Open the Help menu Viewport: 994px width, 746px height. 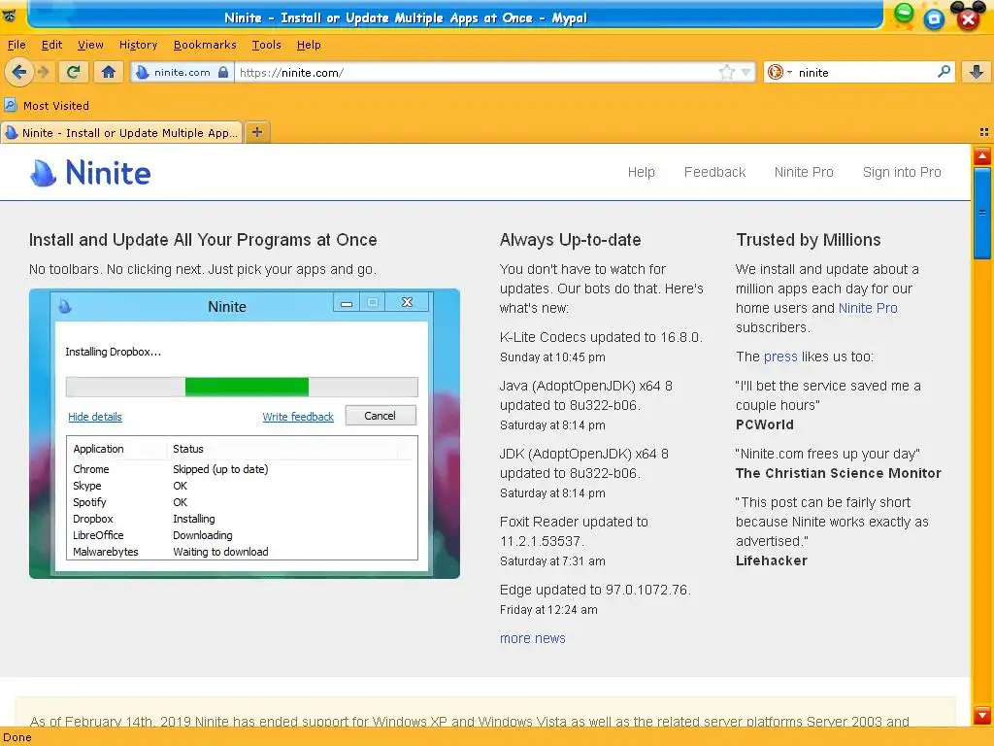click(309, 45)
